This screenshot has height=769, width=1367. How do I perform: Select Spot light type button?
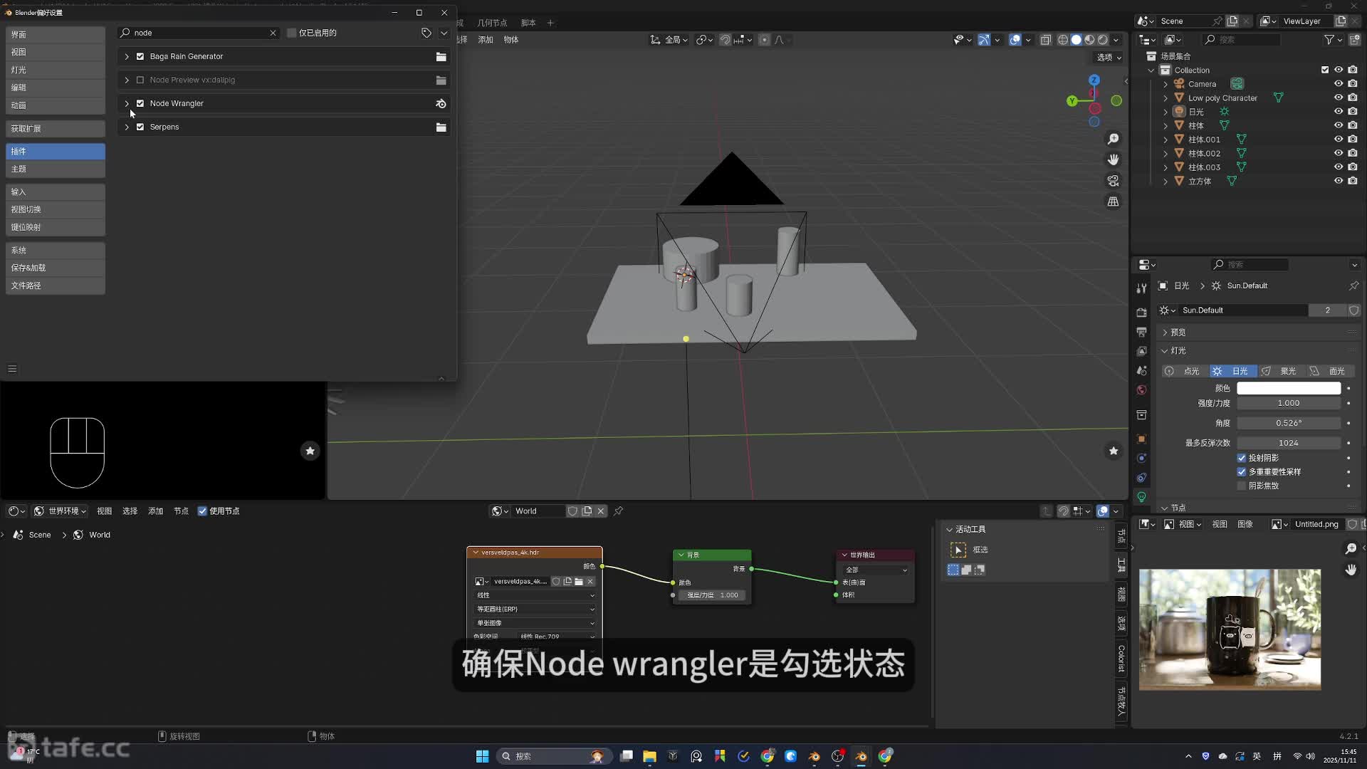coord(1282,371)
